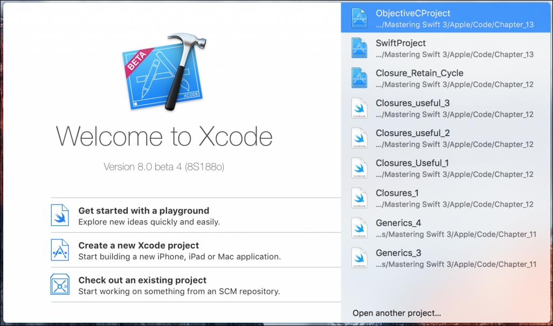Click the Welcome to Xcode heading
Viewport: 553px width, 326px height.
point(164,136)
